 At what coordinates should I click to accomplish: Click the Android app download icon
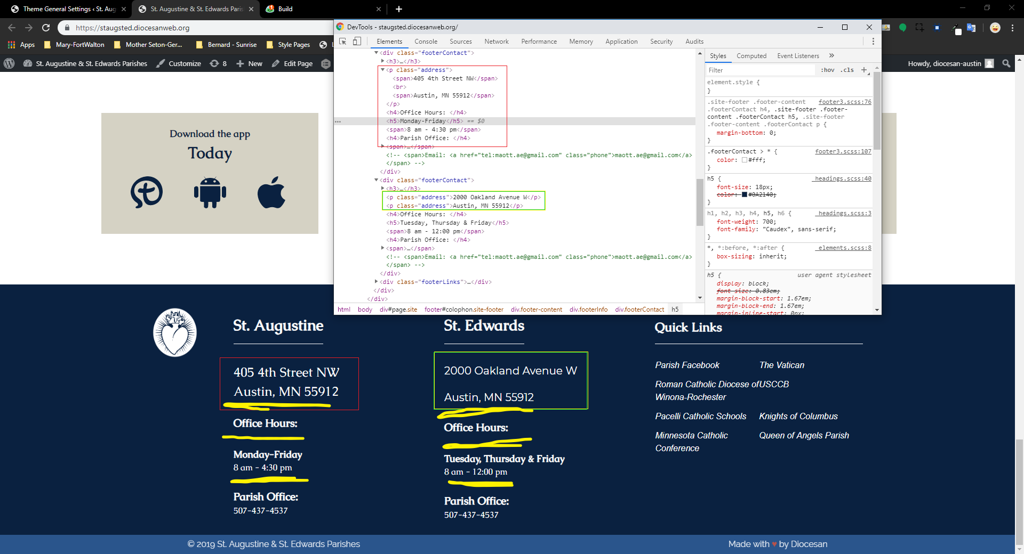point(210,192)
